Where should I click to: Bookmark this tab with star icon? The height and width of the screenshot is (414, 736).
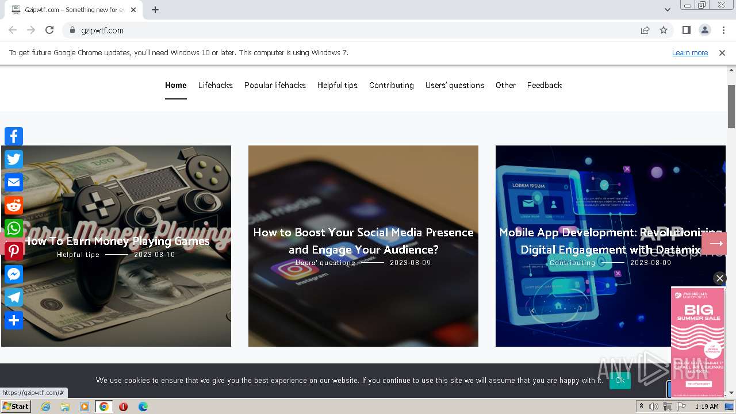[x=664, y=30]
